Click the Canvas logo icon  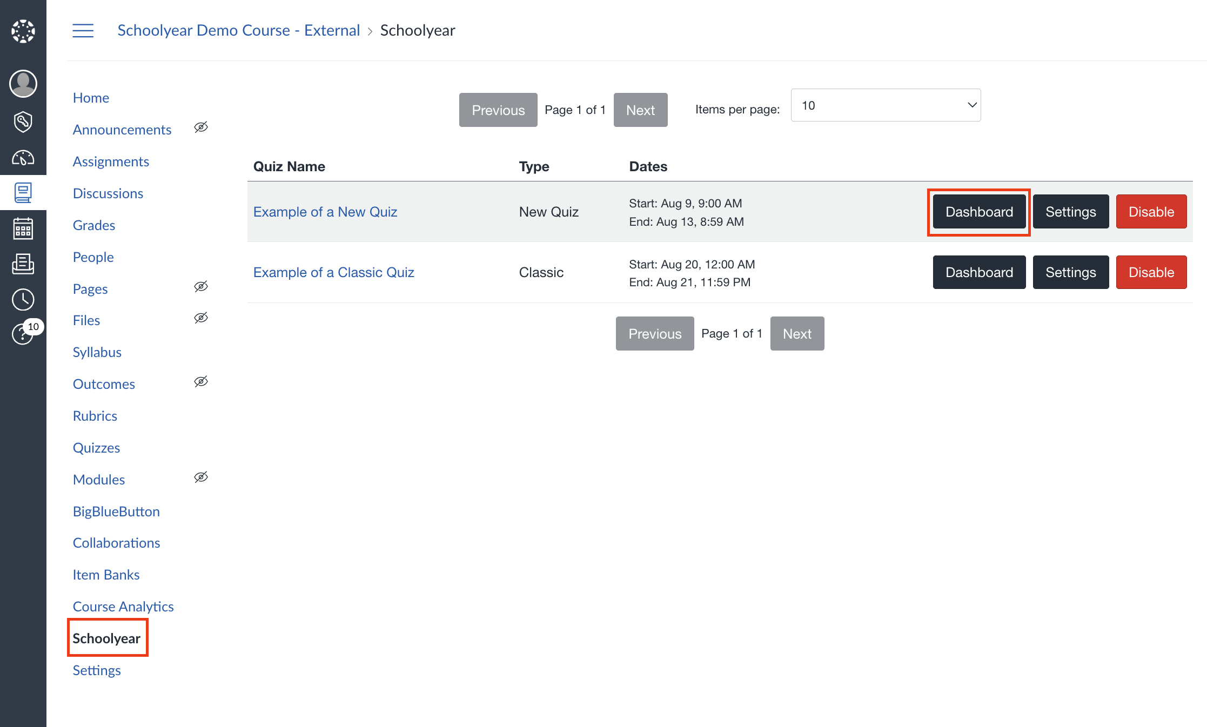[x=23, y=31]
